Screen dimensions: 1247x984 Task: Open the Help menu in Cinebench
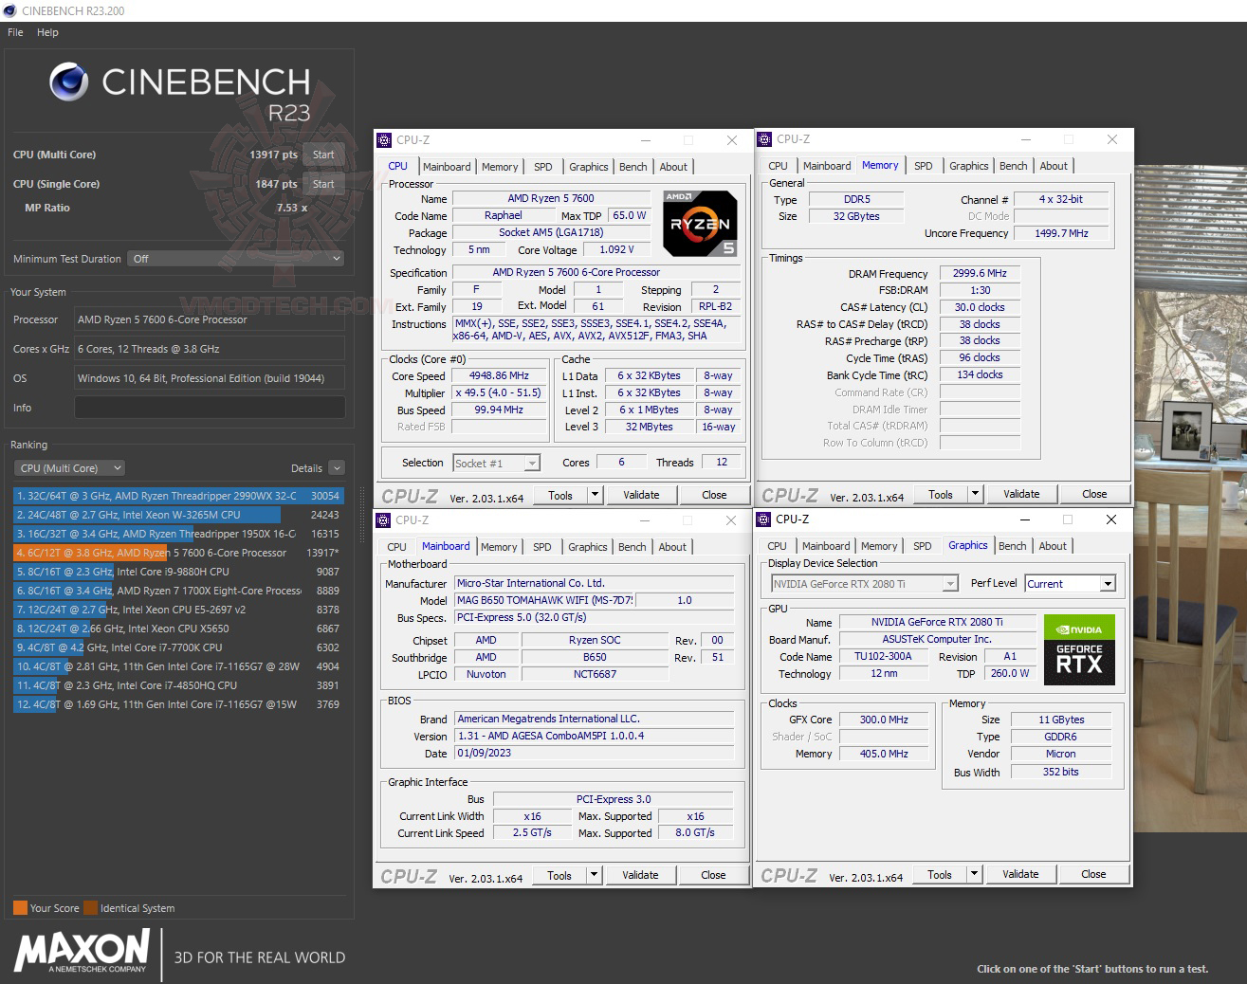[47, 32]
